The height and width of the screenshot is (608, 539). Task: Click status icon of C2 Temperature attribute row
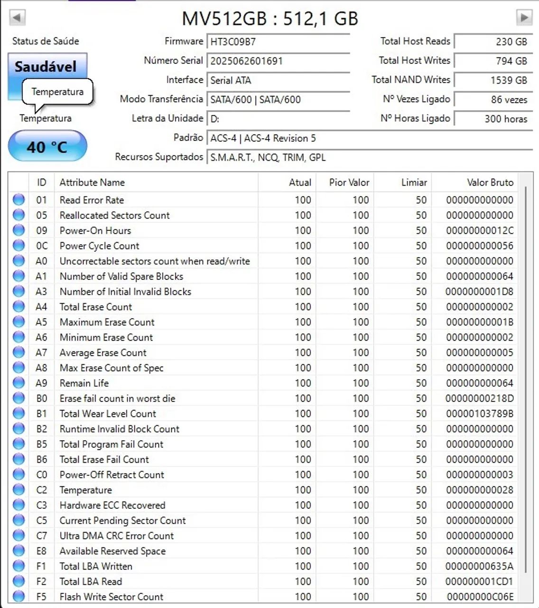point(19,490)
